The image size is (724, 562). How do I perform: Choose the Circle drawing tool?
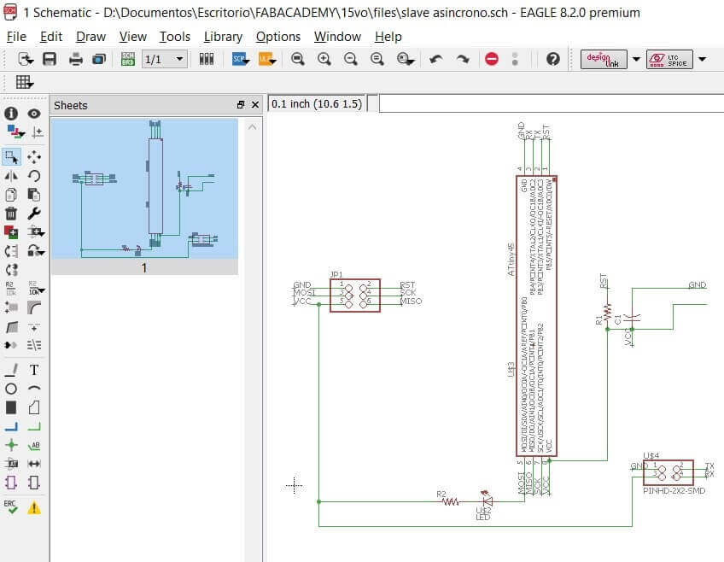pos(11,389)
